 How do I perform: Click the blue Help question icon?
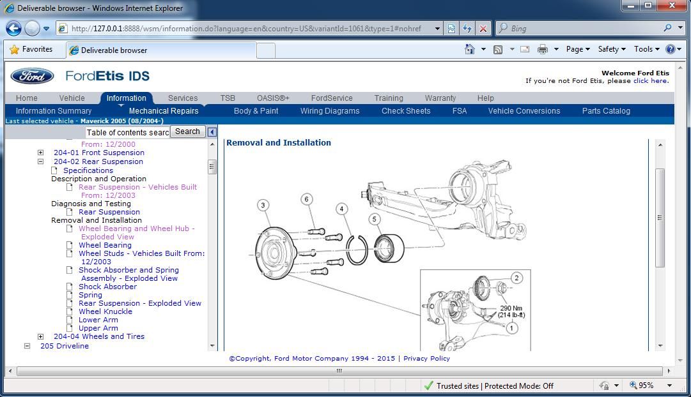pos(671,49)
